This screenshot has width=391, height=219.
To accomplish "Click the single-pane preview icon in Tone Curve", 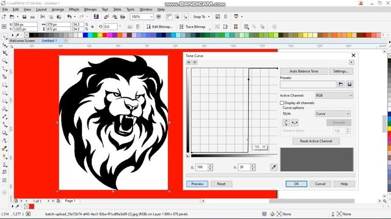I will point(195,62).
